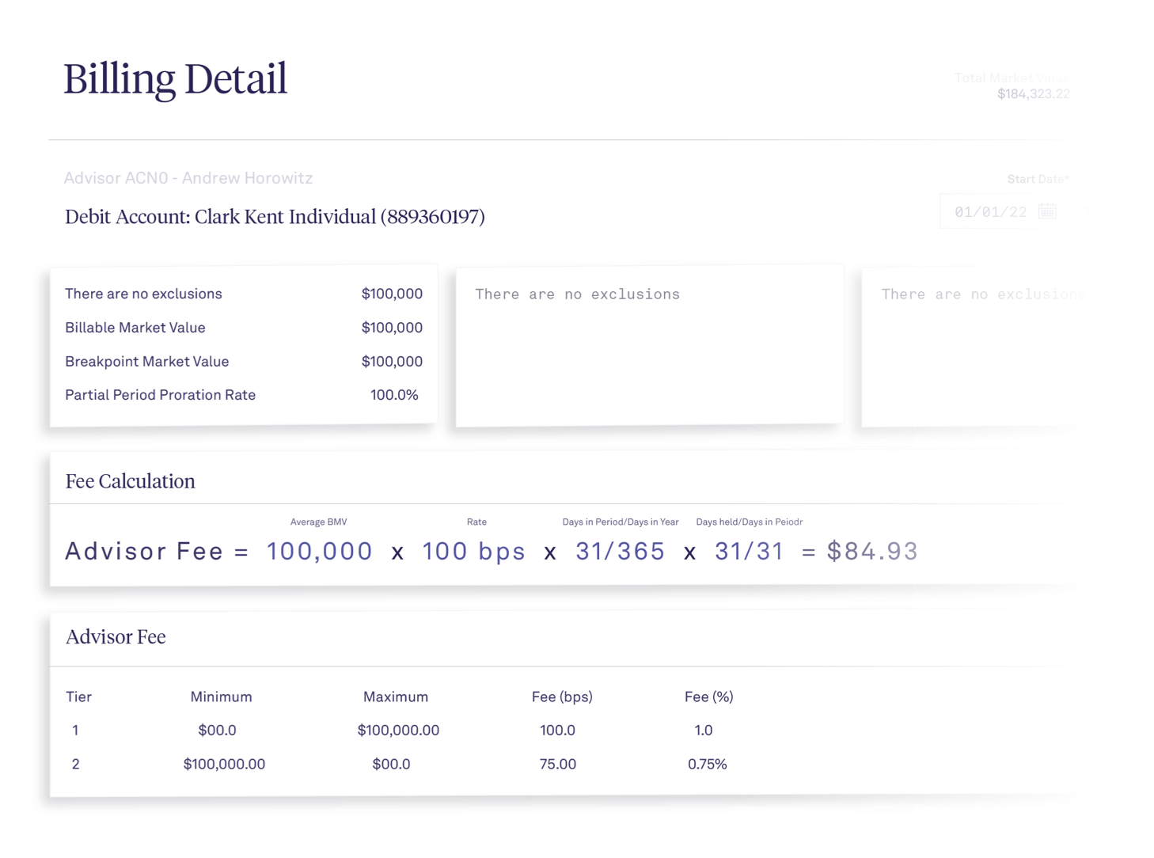
Task: Expand the Advisor Fee section header
Action: click(116, 637)
